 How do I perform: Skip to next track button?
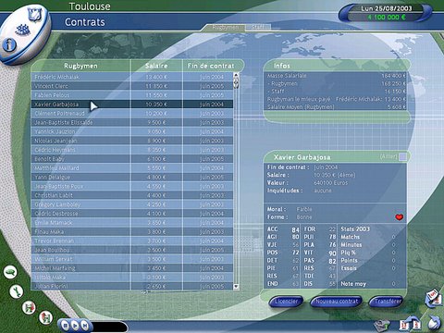[84, 325]
